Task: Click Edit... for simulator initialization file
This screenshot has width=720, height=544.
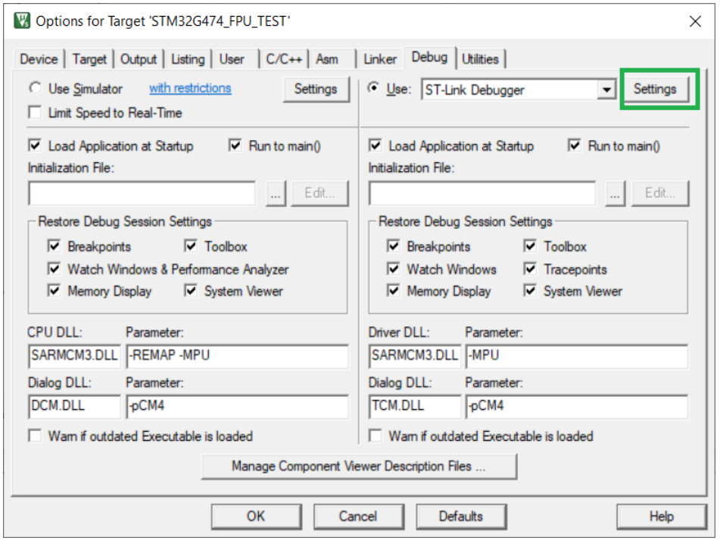Action: tap(319, 193)
